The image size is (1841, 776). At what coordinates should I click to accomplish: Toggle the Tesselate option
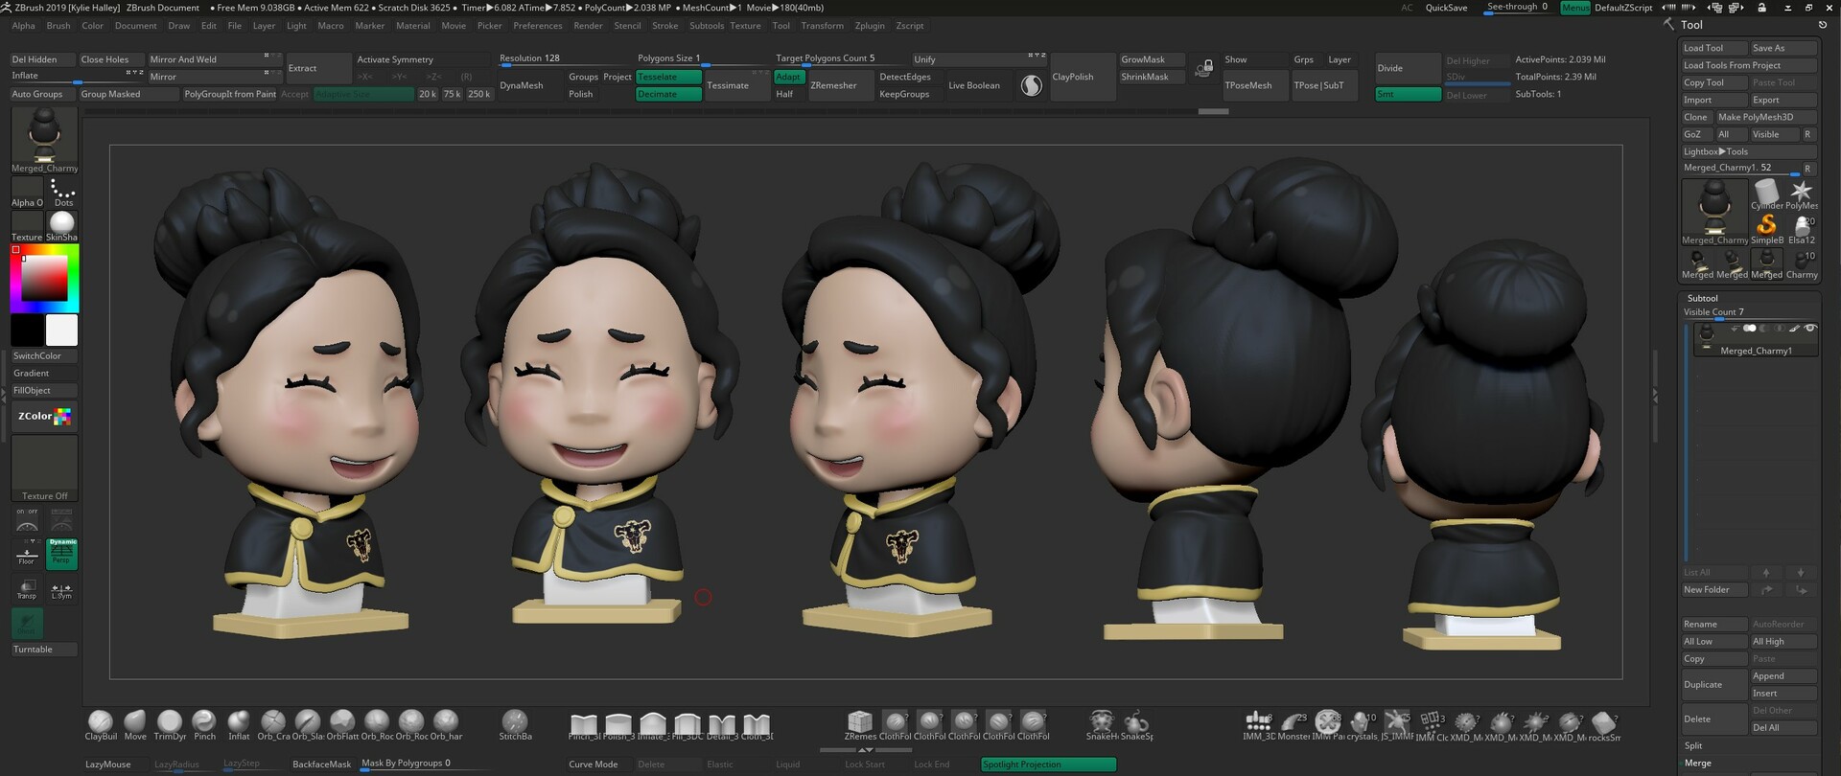[x=668, y=77]
